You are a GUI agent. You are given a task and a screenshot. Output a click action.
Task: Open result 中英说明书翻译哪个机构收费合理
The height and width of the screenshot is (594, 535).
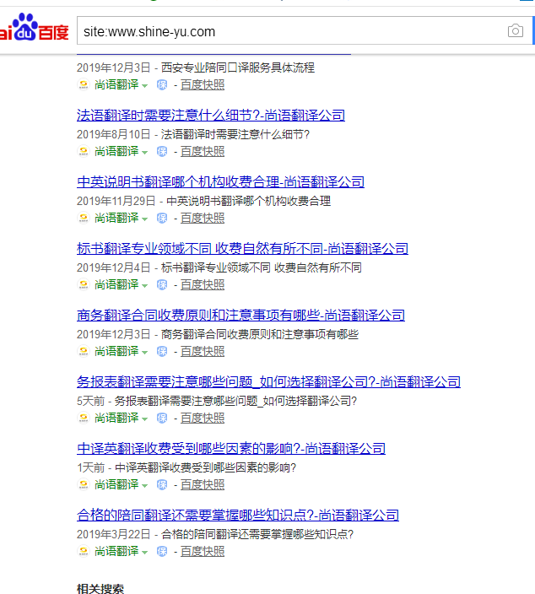(220, 182)
